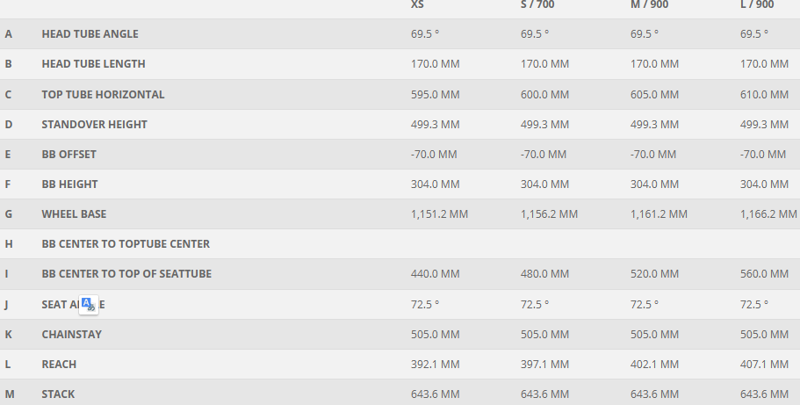Select BB Center to Toptube Center label

click(126, 244)
